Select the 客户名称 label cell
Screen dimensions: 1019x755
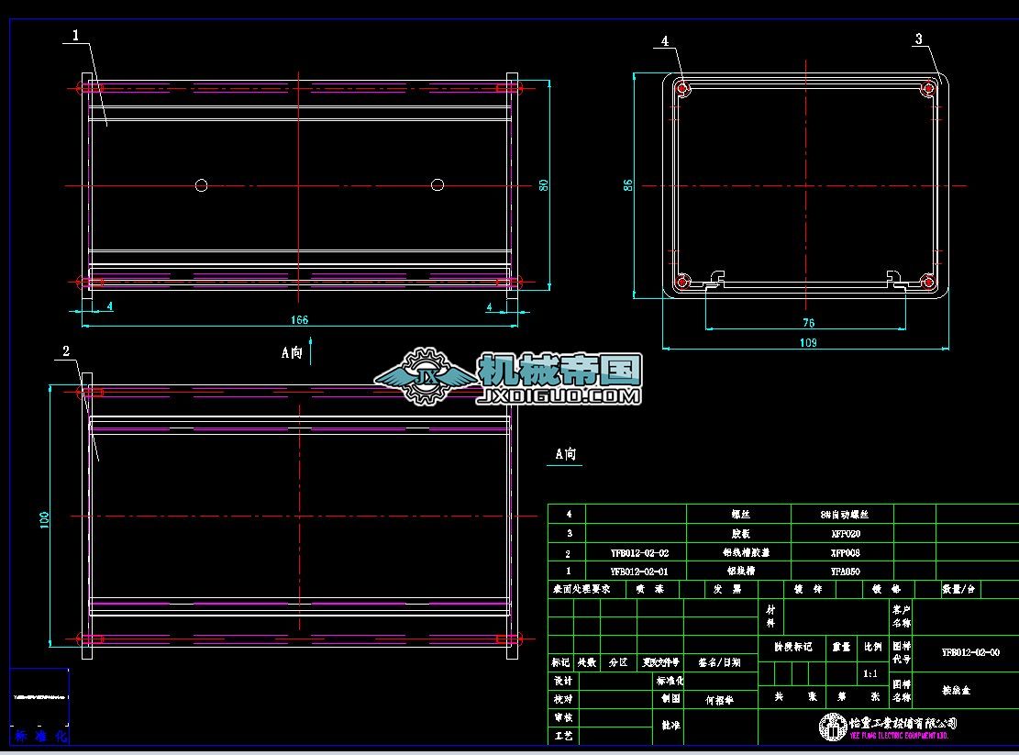click(902, 616)
